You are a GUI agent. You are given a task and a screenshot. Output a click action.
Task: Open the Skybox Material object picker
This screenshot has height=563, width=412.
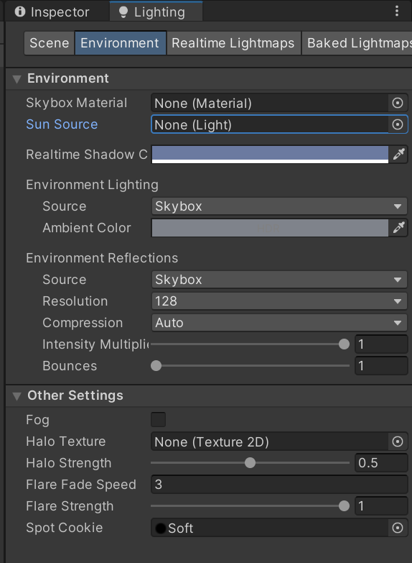click(x=398, y=103)
